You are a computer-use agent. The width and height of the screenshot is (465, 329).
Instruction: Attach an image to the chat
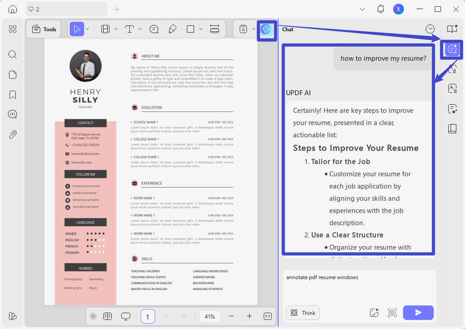pos(374,313)
